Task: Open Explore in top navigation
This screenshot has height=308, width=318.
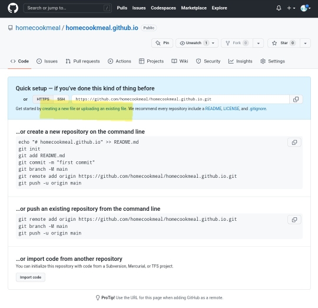Action: [x=219, y=8]
